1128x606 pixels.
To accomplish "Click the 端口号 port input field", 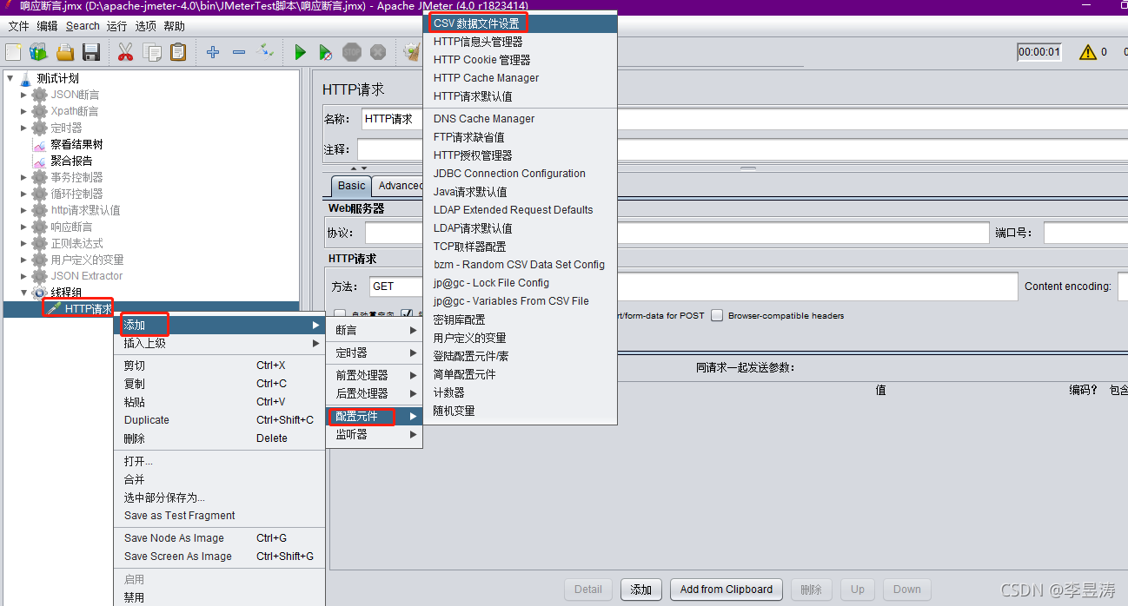I will [x=1085, y=233].
